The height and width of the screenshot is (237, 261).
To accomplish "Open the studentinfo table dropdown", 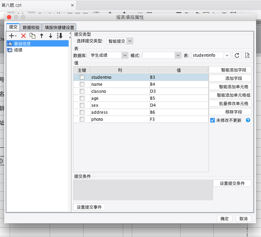I will (x=211, y=55).
